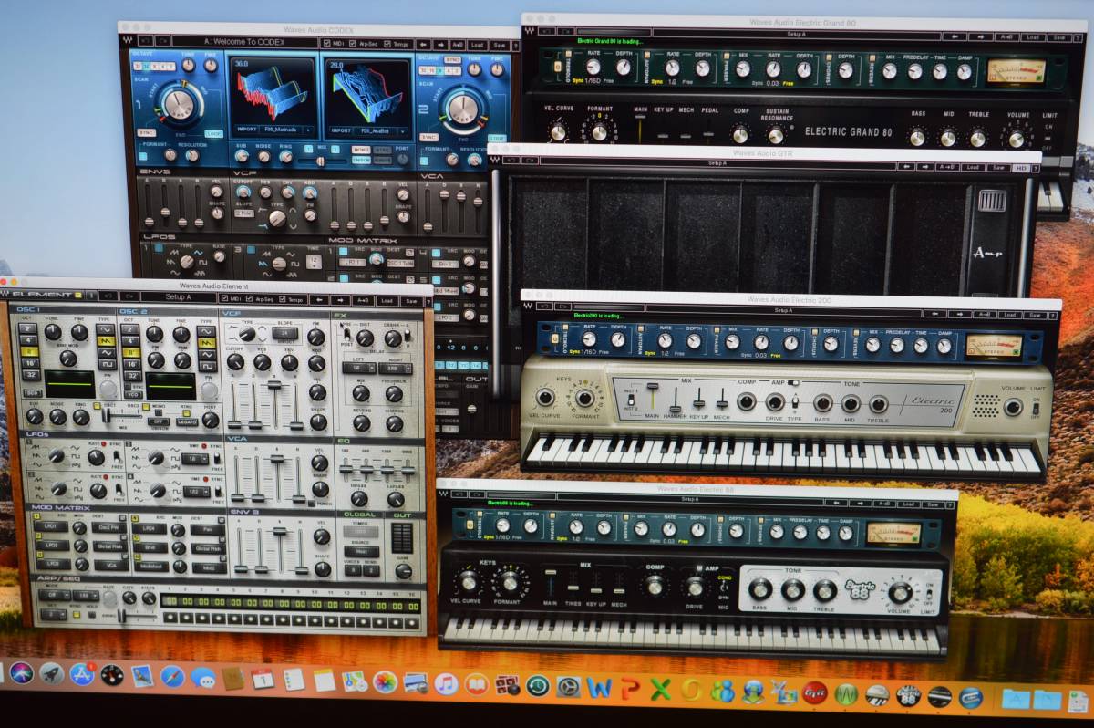Go to the next preset in Element
This screenshot has height=728, width=1094.
(x=341, y=298)
